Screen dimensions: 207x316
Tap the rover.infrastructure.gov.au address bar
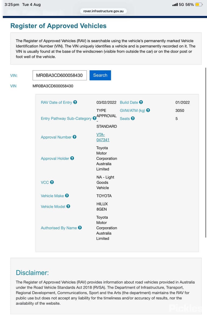click(x=103, y=11)
